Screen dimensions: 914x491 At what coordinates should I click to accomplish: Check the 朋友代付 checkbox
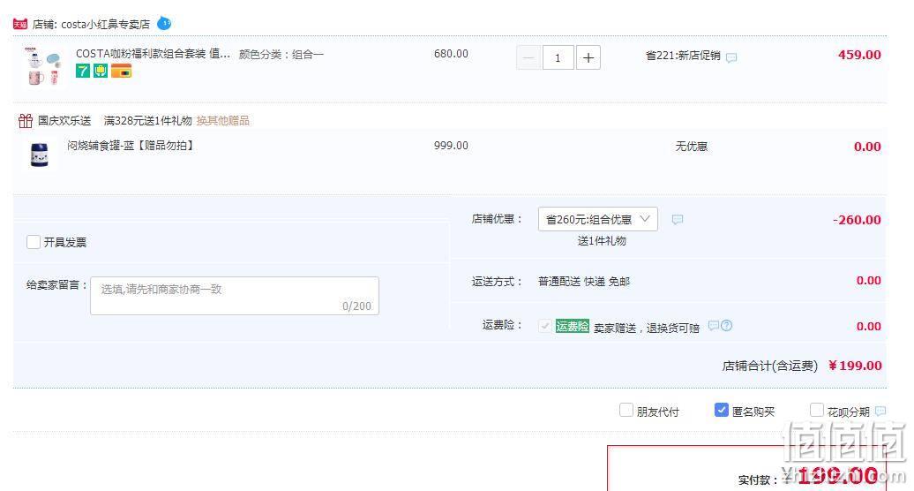[x=626, y=410]
